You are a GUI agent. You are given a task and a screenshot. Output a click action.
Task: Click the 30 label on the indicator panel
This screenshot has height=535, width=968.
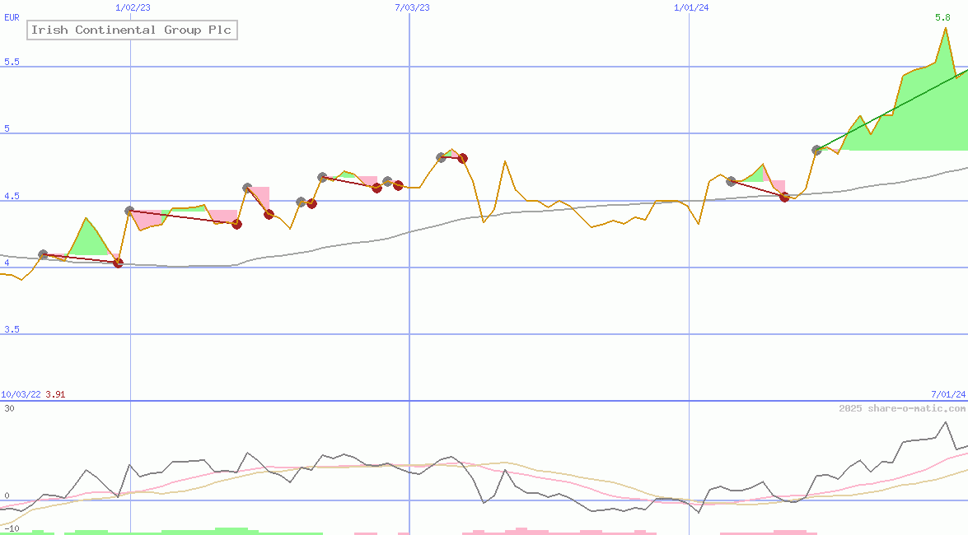click(x=8, y=408)
